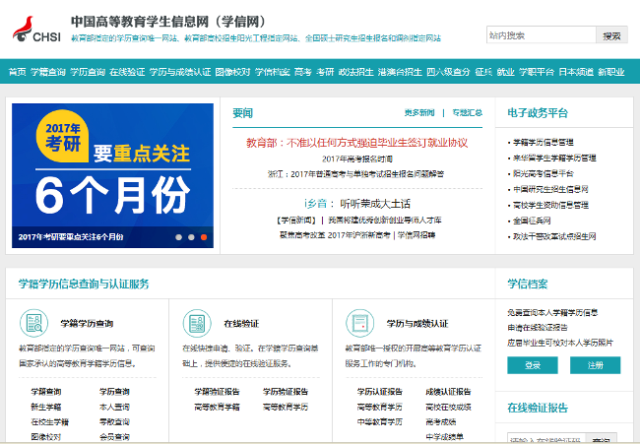Open 征兵 in the top navigation
Image resolution: width=640 pixels, height=444 pixels.
(482, 72)
